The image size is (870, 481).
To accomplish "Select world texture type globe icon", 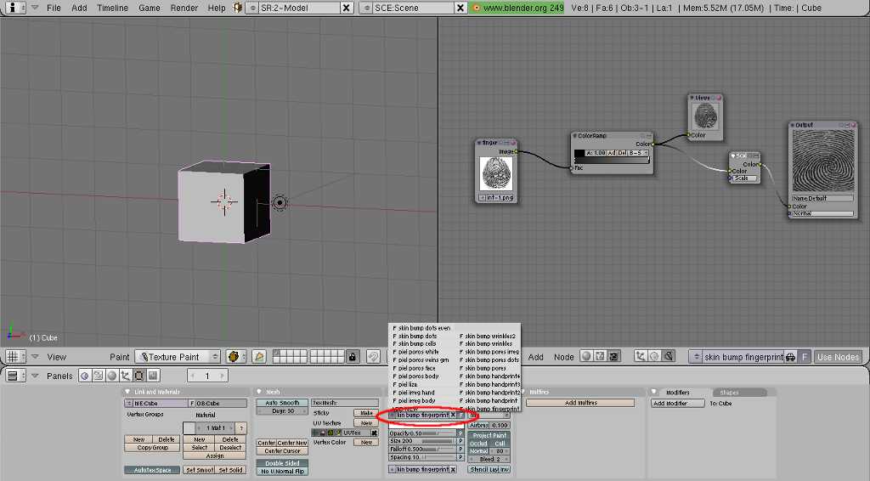I will point(655,357).
